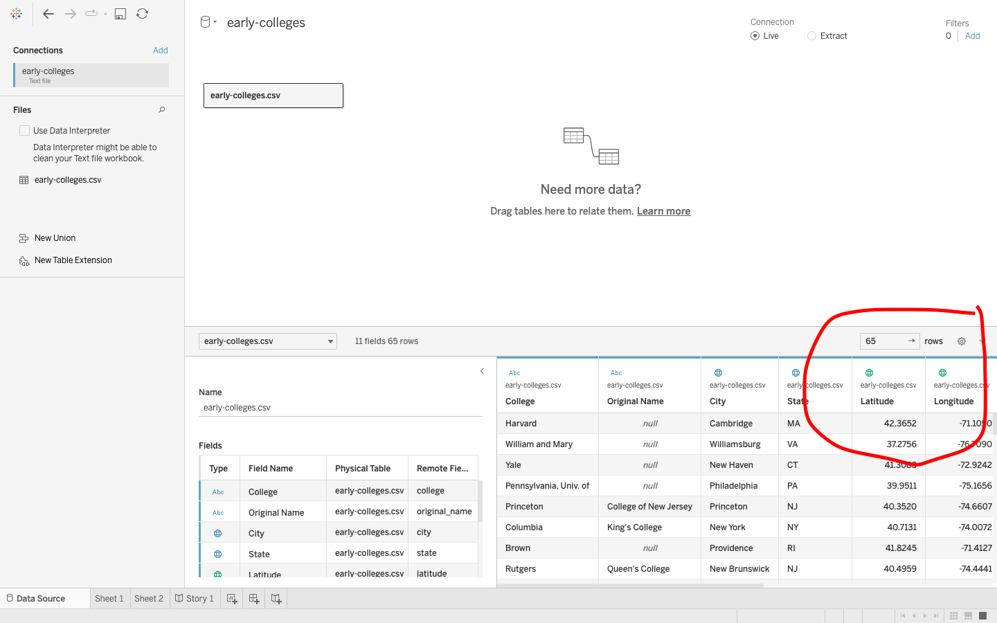Click the Longitude column globe type icon
The height and width of the screenshot is (623, 997).
coord(942,372)
